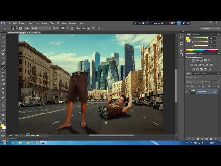Toggle lock all for layer
221x166 pixels.
(203, 87)
